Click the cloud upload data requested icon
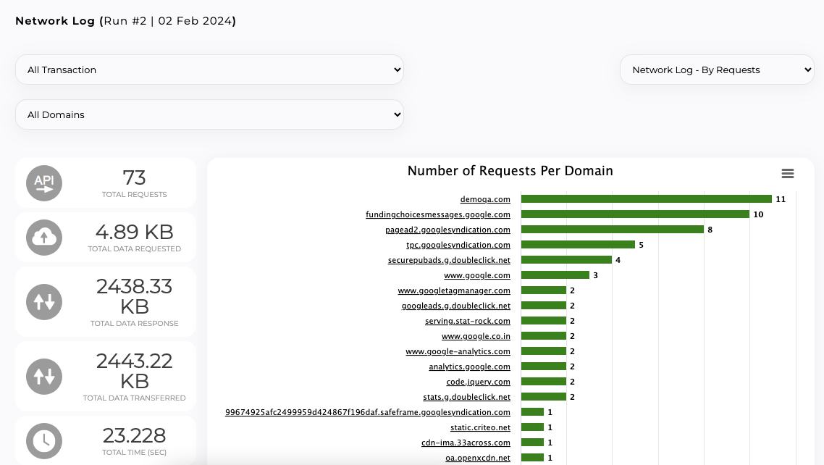The image size is (824, 465). coord(44,237)
